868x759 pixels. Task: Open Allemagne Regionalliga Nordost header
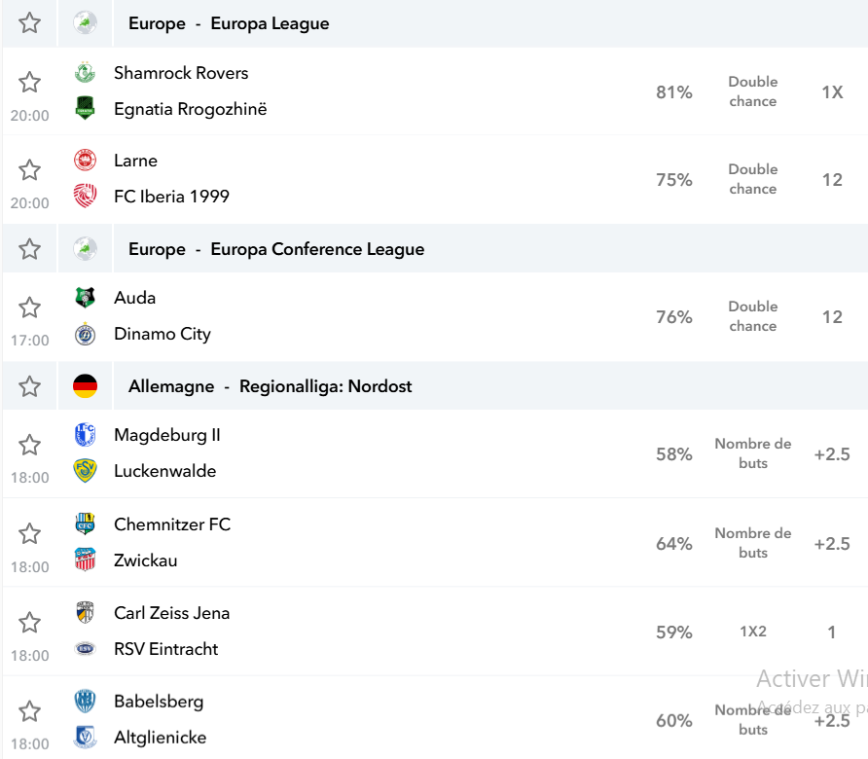271,386
